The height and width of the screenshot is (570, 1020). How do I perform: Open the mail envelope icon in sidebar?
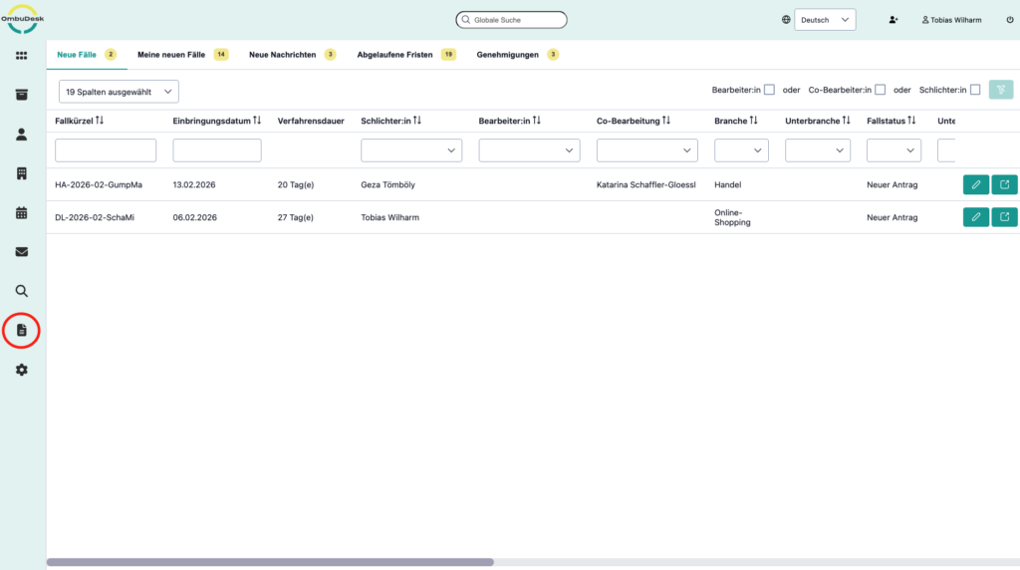21,252
